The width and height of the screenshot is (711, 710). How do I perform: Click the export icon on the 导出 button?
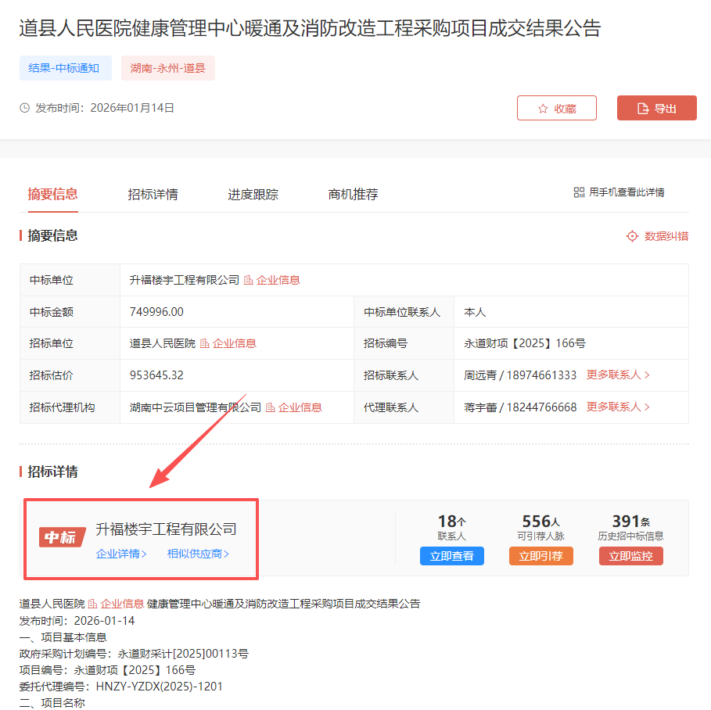tap(643, 109)
